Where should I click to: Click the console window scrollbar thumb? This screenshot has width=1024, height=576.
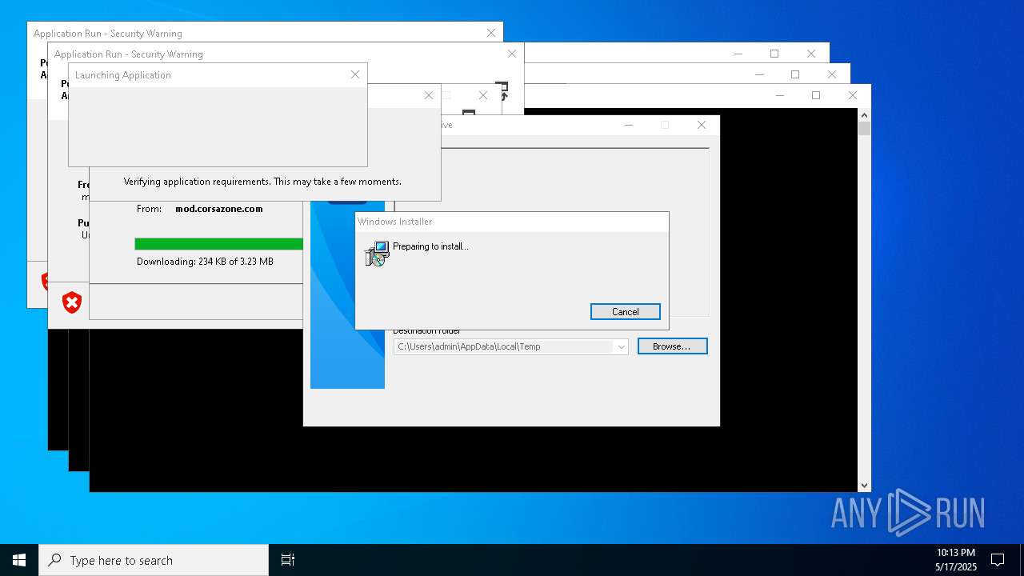point(864,129)
